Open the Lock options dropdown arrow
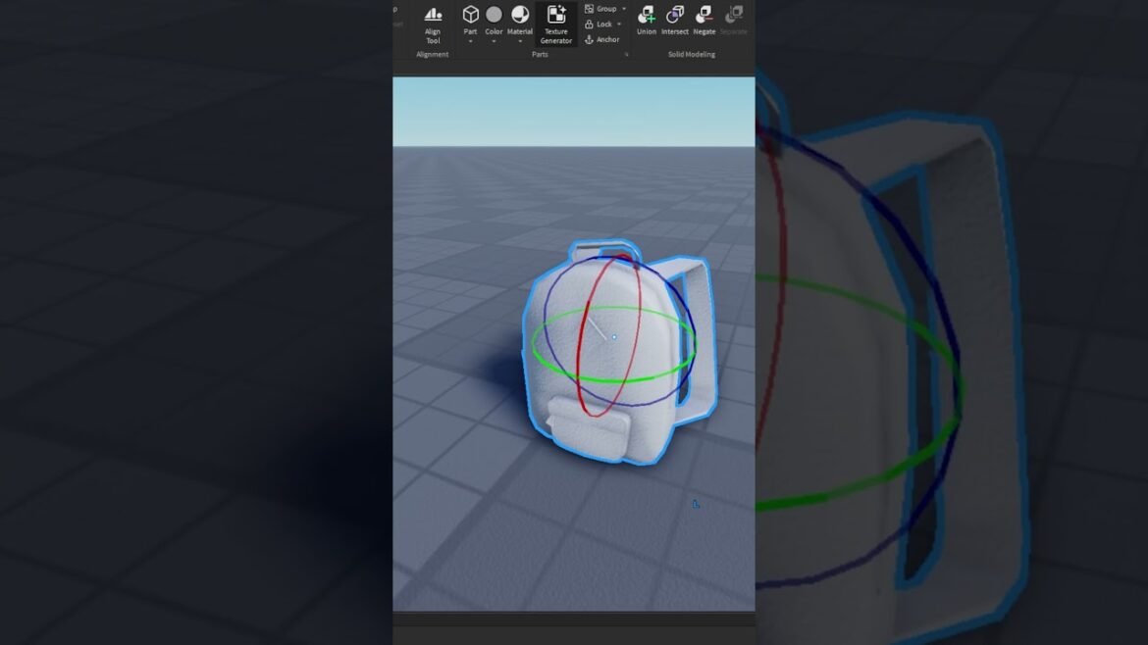Image resolution: width=1148 pixels, height=645 pixels. (x=619, y=24)
